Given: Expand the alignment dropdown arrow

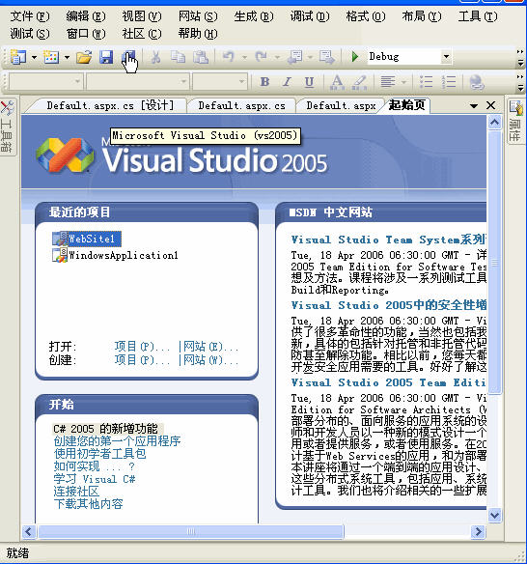Looking at the screenshot, I should point(403,82).
